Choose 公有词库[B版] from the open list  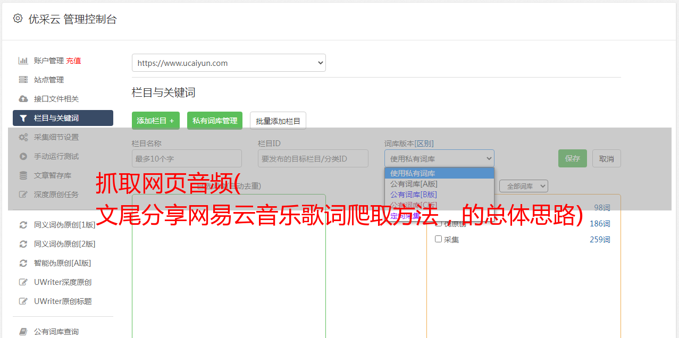pyautogui.click(x=439, y=195)
